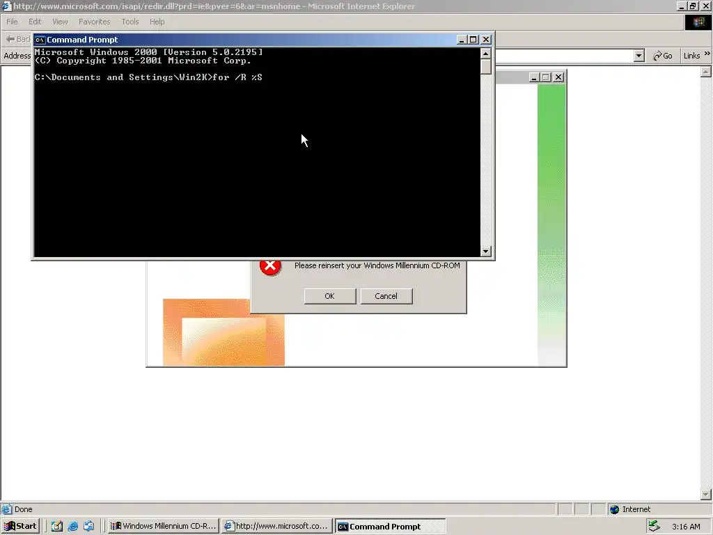Restore down the Internet Explorer window
The width and height of the screenshot is (713, 535).
pos(693,6)
